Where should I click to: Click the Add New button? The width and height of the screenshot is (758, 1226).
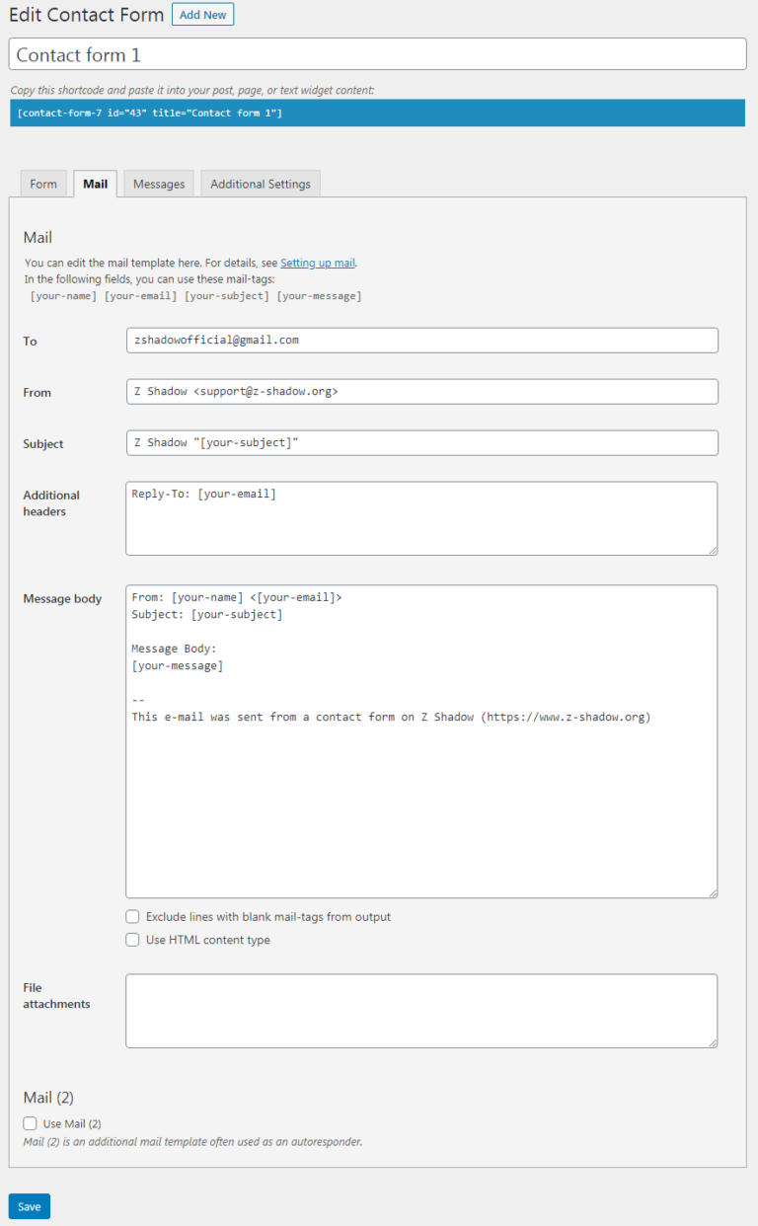pyautogui.click(x=202, y=15)
